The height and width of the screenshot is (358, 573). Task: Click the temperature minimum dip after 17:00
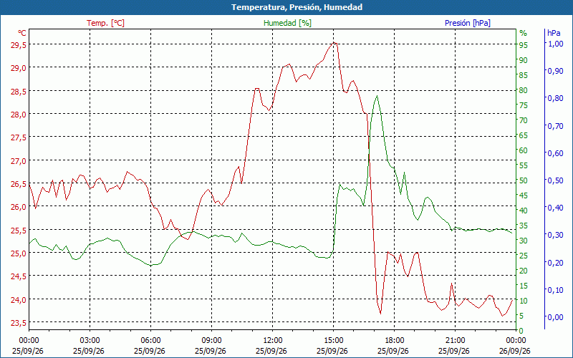(x=380, y=313)
